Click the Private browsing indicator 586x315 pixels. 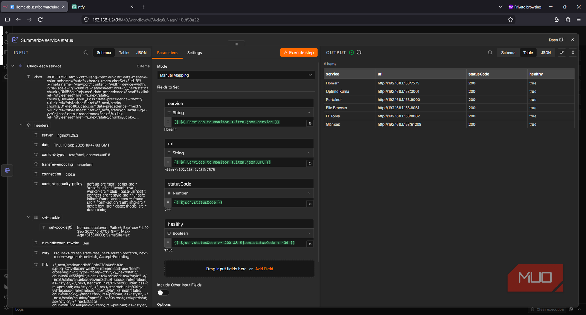click(x=525, y=7)
